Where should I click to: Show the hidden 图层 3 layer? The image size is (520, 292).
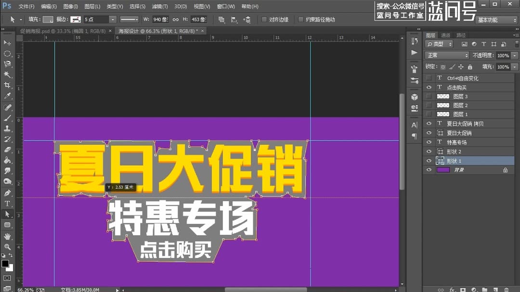coord(429,96)
